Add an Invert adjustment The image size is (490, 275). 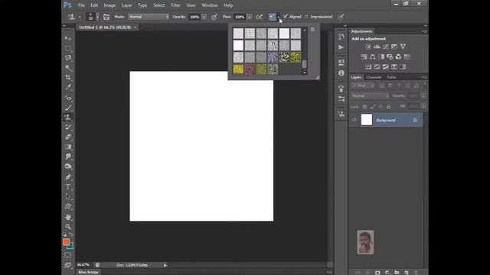pos(368,66)
